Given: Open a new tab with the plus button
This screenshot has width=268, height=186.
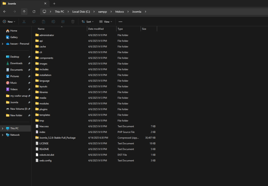Looking at the screenshot, I should pos(54,3).
